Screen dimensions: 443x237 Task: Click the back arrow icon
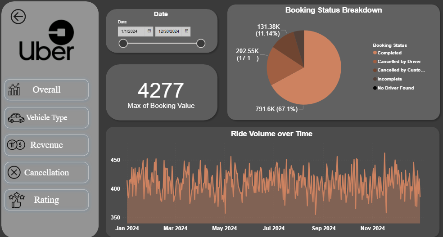coord(18,17)
